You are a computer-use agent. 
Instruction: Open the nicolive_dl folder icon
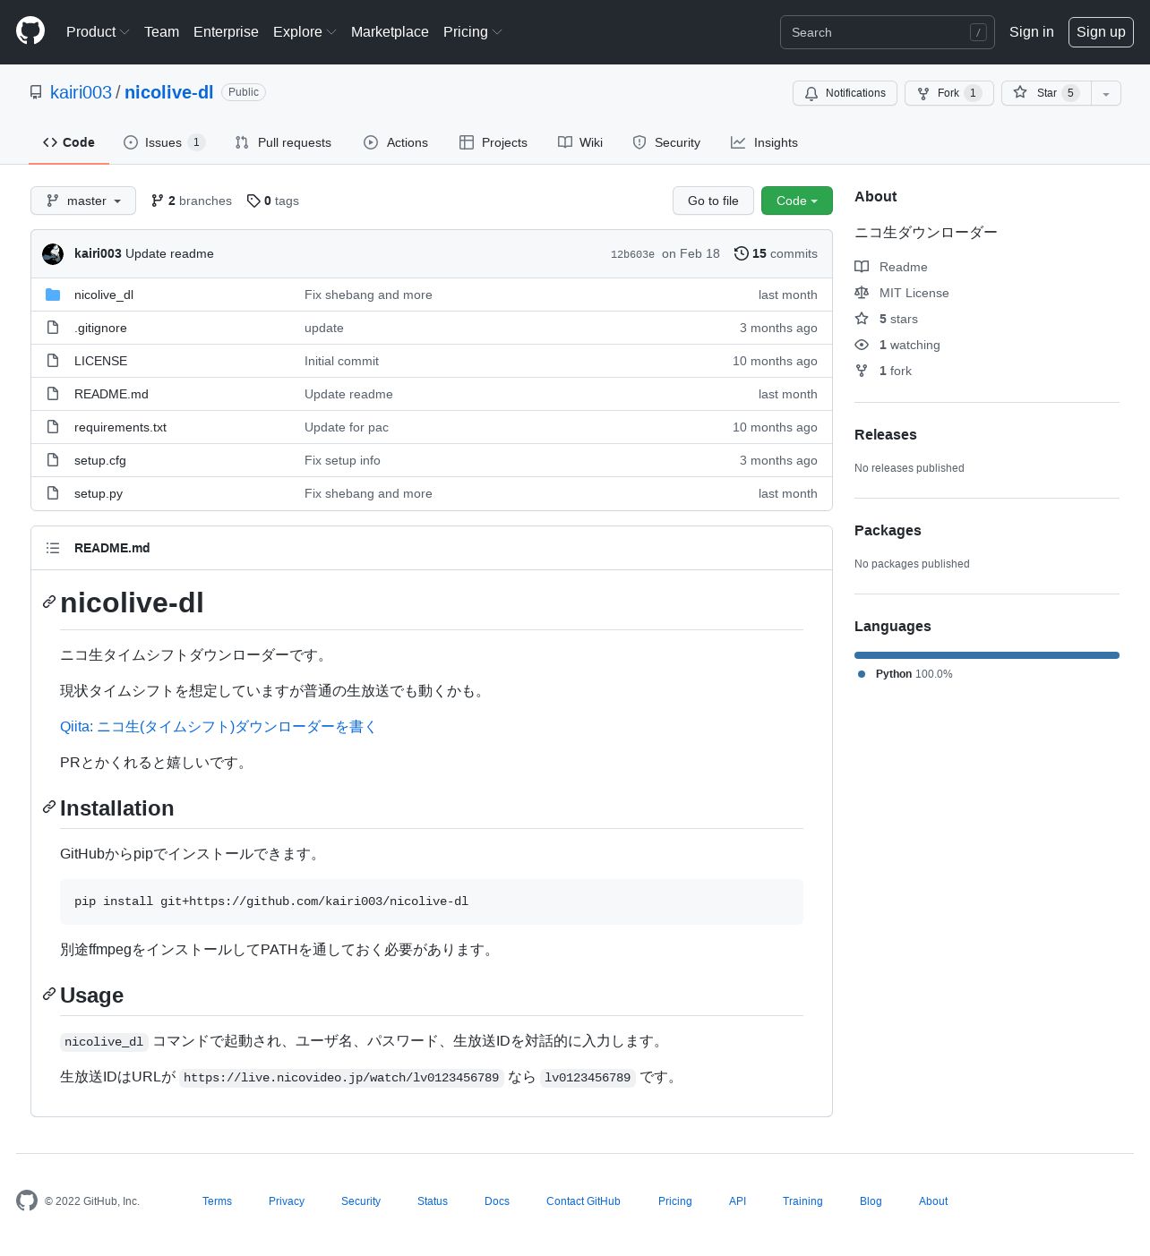53,295
